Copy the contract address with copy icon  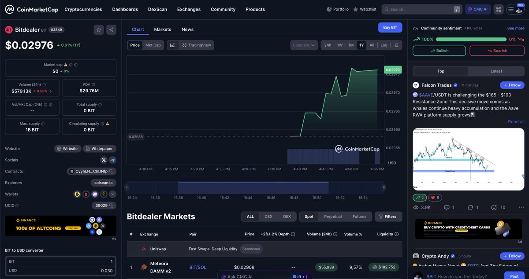coord(111,171)
